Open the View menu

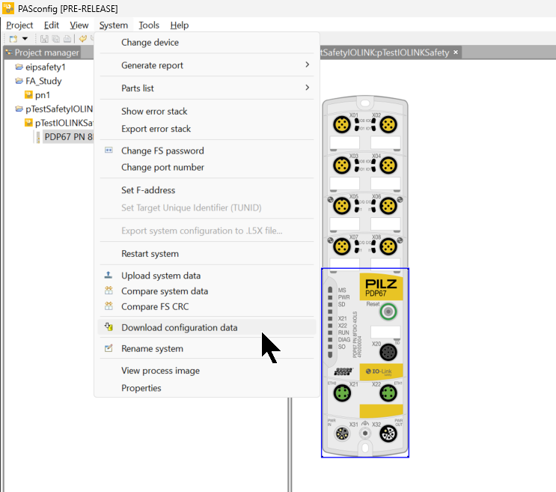tap(79, 25)
